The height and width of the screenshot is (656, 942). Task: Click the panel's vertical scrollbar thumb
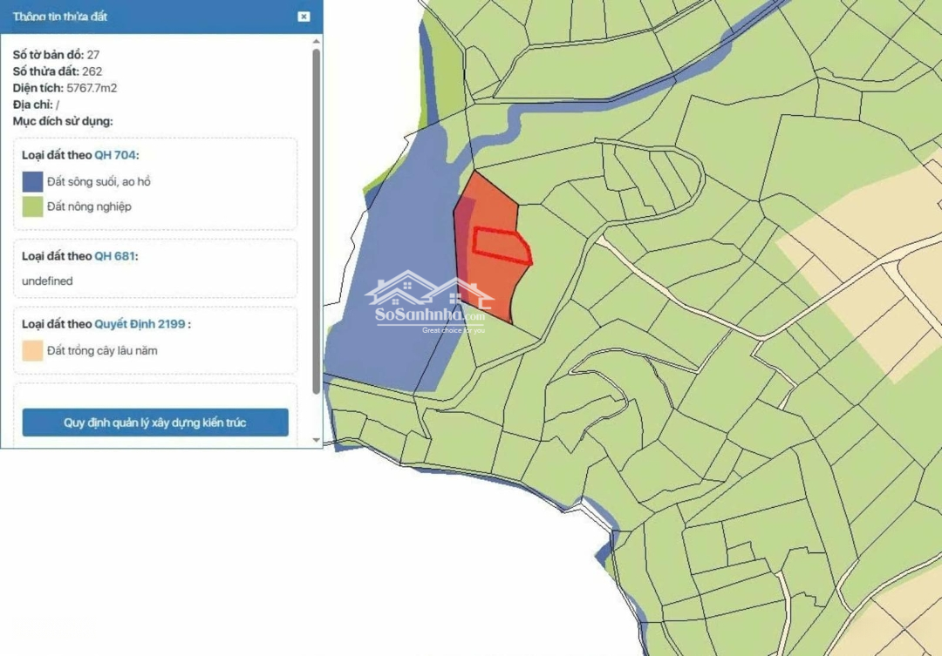coord(316,218)
